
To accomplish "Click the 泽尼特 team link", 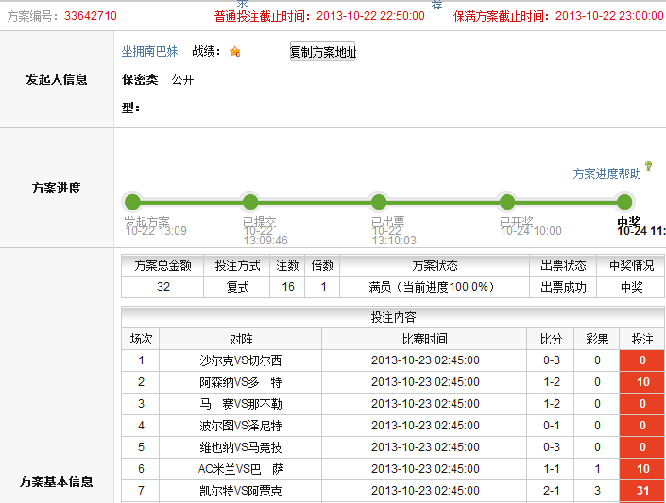I will (264, 426).
